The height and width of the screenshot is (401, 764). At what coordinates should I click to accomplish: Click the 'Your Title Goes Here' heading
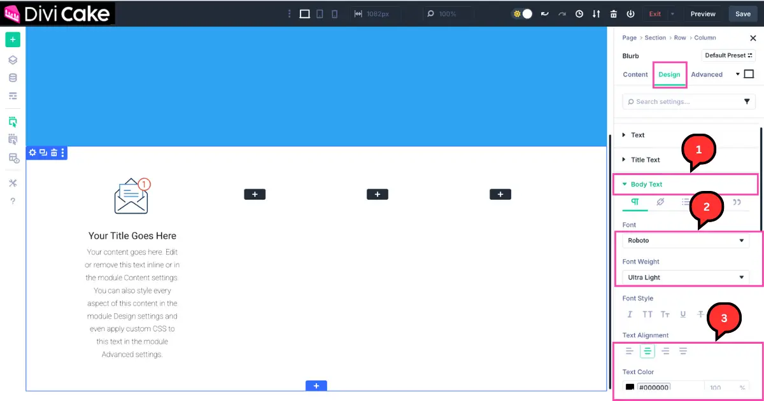(x=132, y=236)
